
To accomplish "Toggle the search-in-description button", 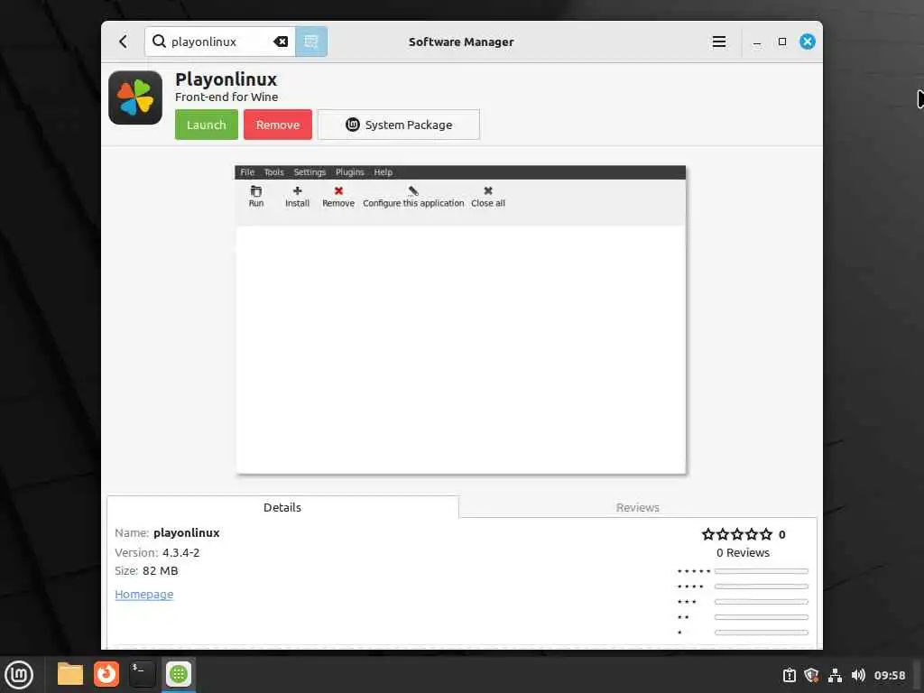I will click(311, 42).
